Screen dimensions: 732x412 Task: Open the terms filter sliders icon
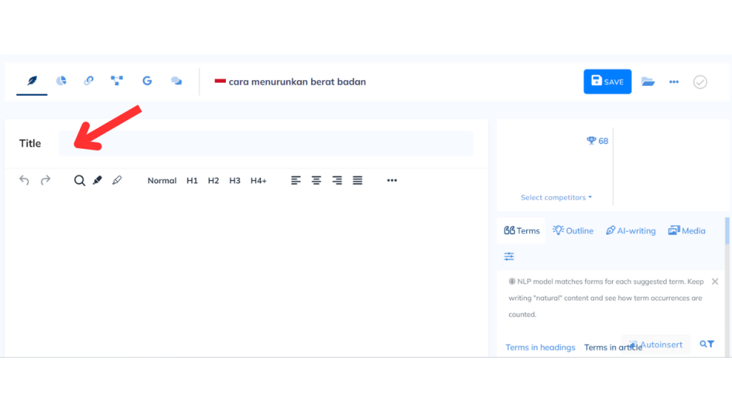(508, 255)
